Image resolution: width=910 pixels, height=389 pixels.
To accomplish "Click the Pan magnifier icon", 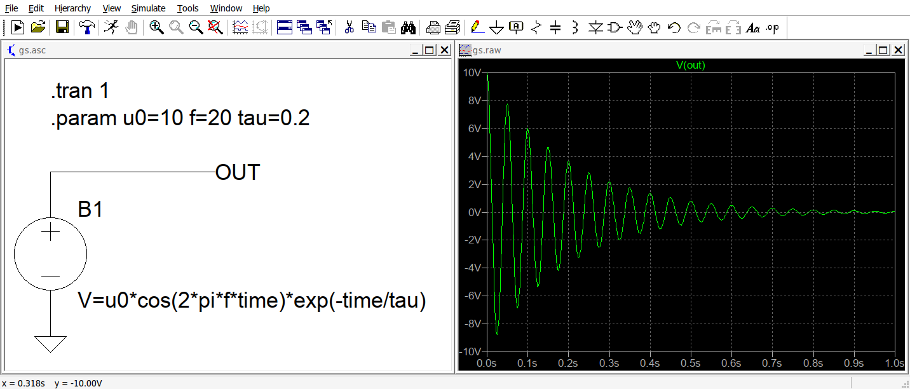I will (176, 27).
